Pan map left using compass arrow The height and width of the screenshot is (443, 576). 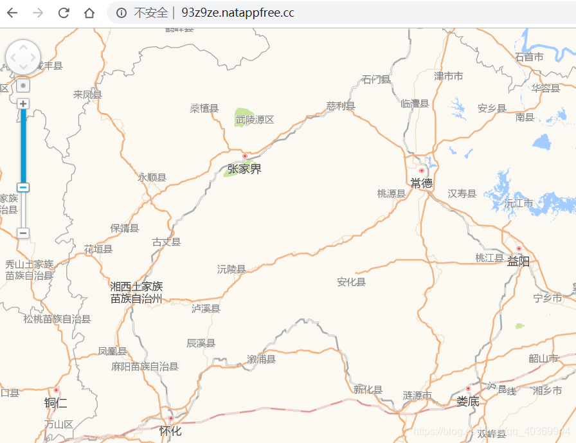point(13,58)
